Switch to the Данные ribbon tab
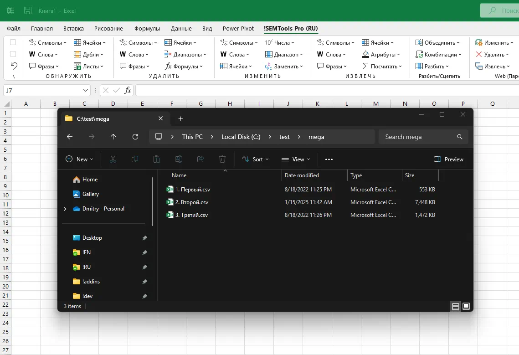Screen dimensions: 519x355 (x=181, y=28)
